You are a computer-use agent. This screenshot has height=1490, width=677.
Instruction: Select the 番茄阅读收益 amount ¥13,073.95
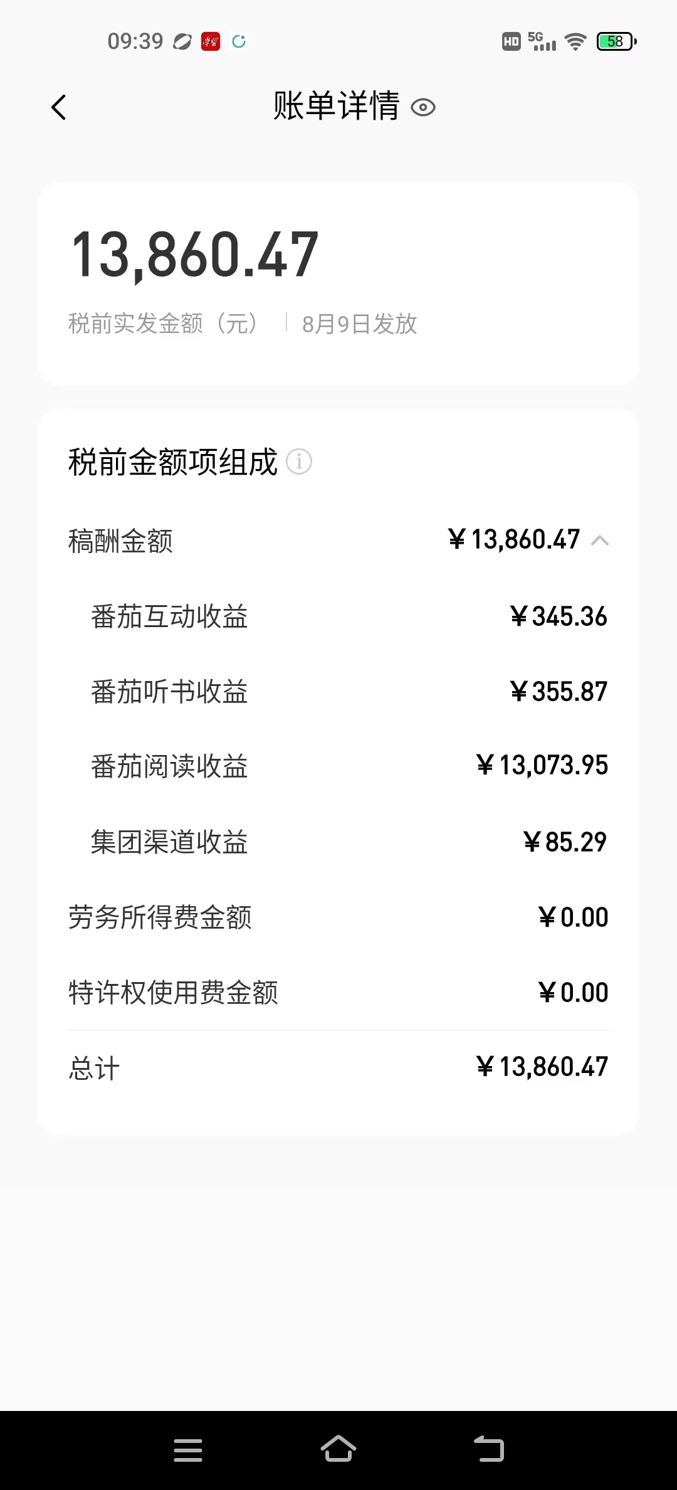click(542, 766)
